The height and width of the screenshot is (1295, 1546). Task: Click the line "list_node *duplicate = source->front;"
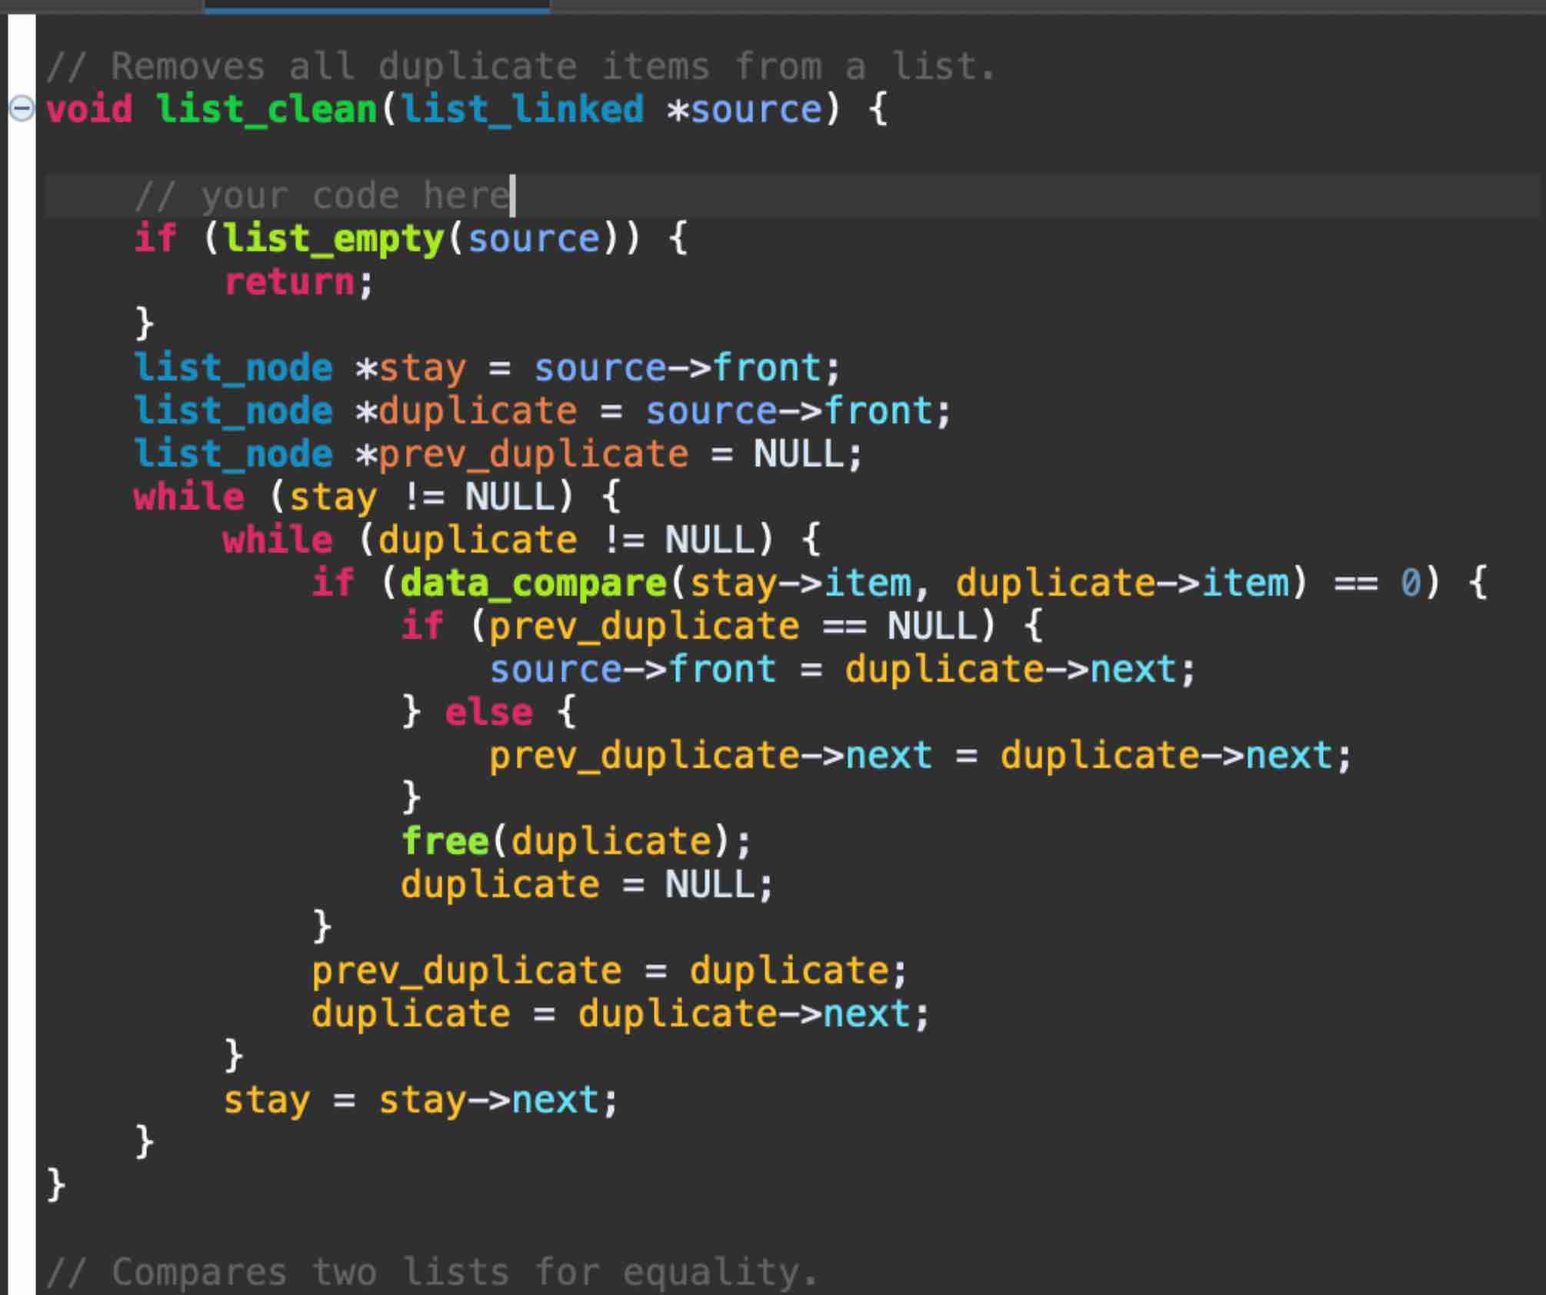pos(543,411)
